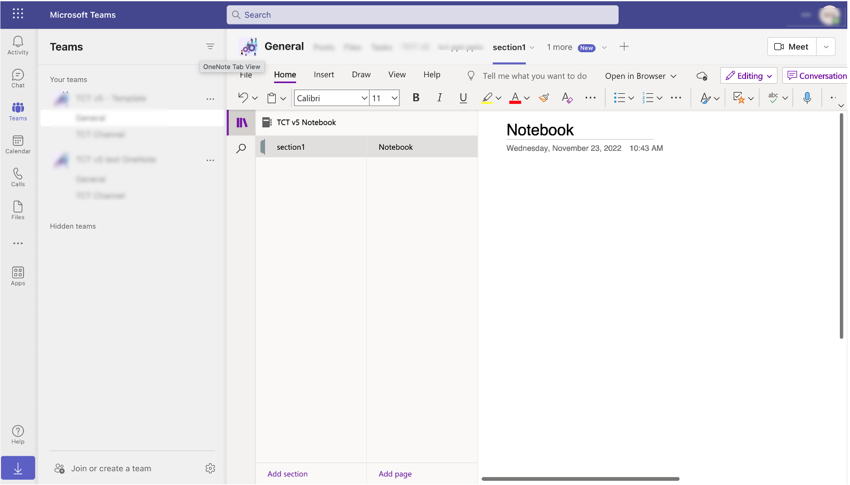Click the notebook navigation books icon
The height and width of the screenshot is (485, 850).
pyautogui.click(x=242, y=123)
